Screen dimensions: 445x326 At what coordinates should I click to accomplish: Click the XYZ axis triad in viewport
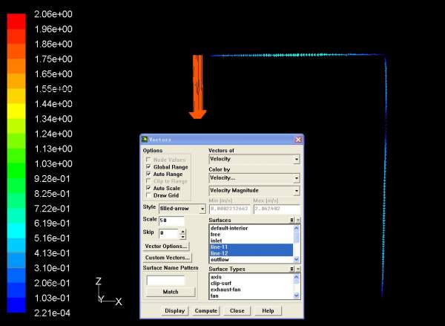tap(109, 292)
